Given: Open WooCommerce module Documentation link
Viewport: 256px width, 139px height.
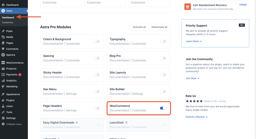Looking at the screenshot, I should click(119, 111).
